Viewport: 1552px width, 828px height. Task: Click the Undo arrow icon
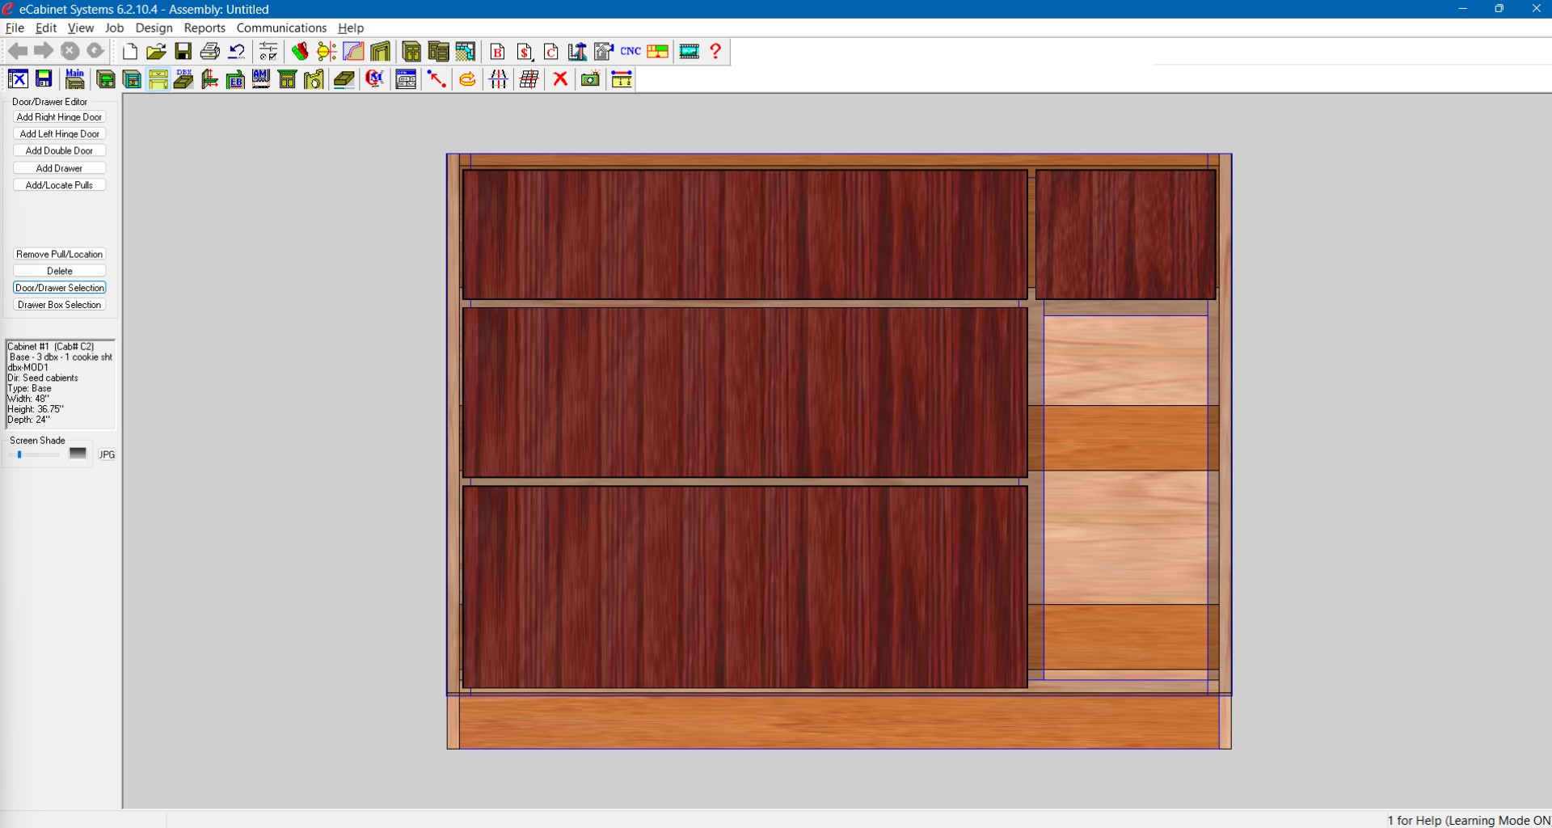[x=237, y=52]
